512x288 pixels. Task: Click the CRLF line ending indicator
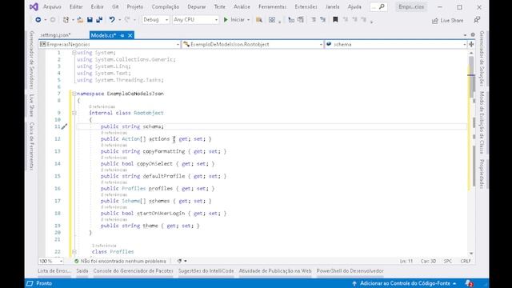coord(466,262)
